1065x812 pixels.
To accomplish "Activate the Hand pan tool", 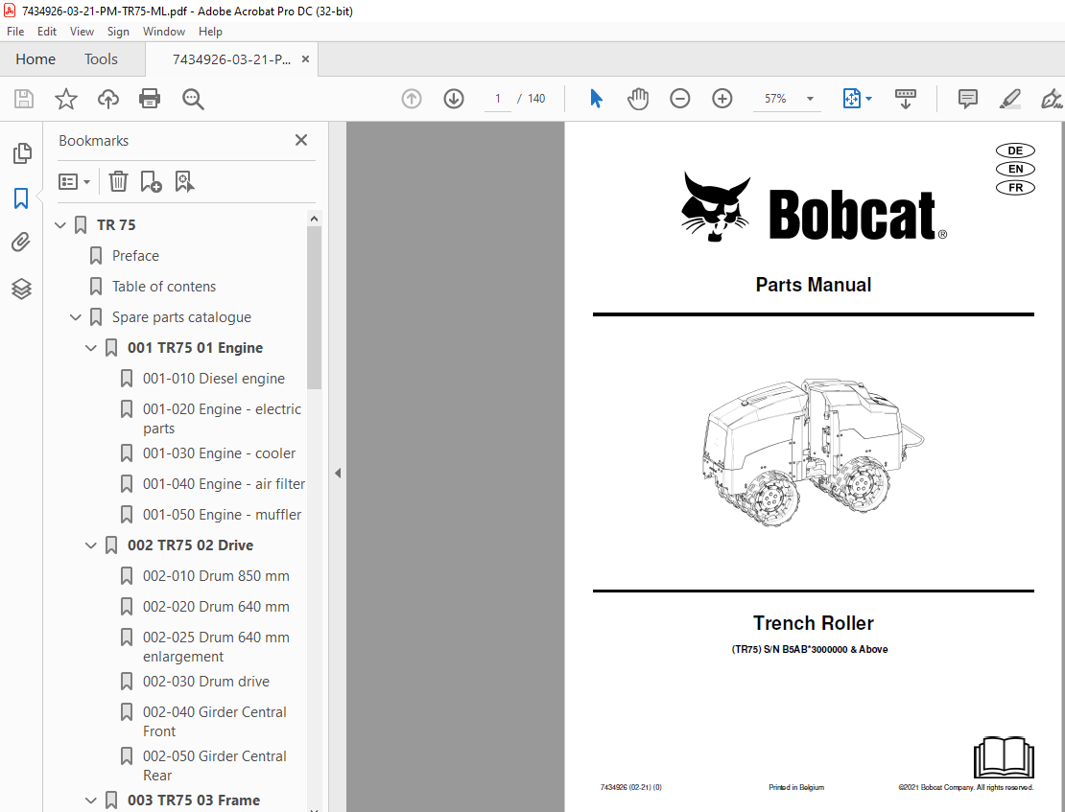I will click(638, 99).
